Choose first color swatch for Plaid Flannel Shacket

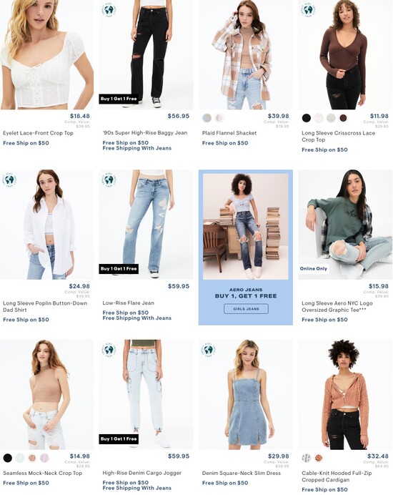tap(207, 118)
